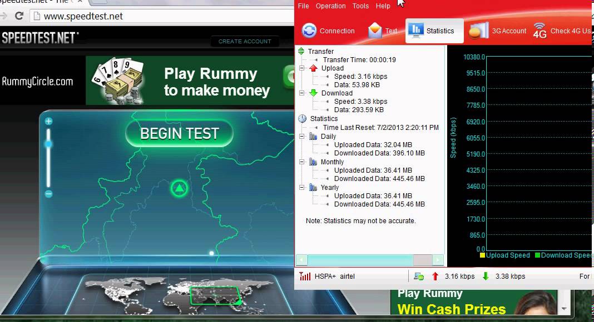Click the browser forward arrow
This screenshot has height=322, width=594.
tap(3, 16)
